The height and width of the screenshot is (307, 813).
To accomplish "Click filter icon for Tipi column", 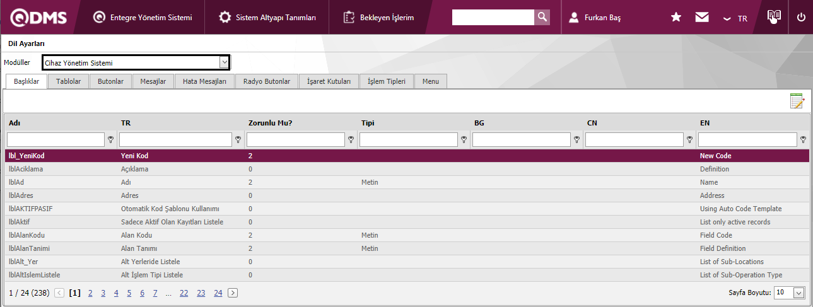I will [x=464, y=140].
